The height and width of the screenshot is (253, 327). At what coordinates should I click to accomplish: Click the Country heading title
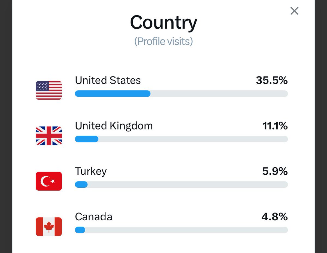tap(163, 23)
